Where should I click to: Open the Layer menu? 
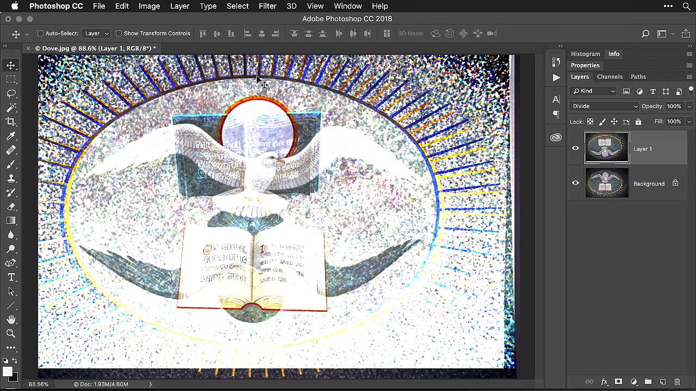pos(179,6)
